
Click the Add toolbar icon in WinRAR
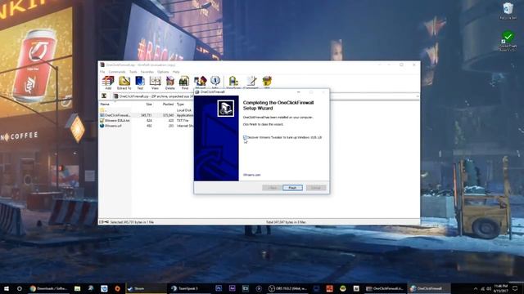108,82
